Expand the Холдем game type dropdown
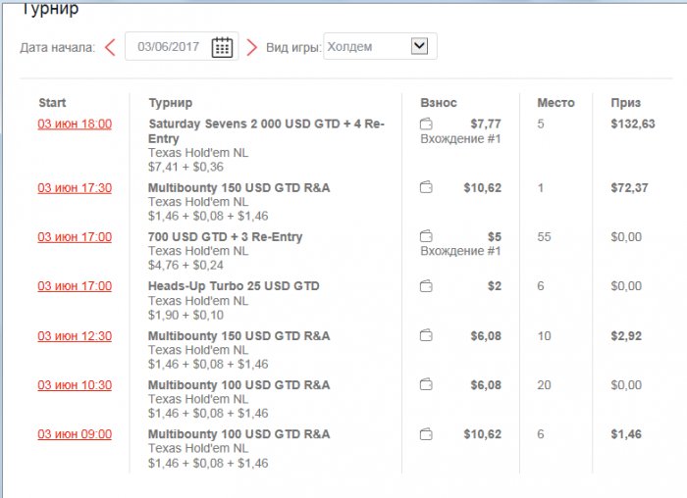The height and width of the screenshot is (498, 687). pos(419,46)
